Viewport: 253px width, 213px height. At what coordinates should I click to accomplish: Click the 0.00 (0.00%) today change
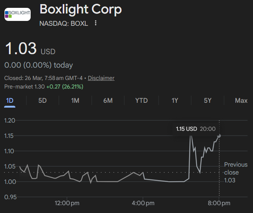(38, 65)
